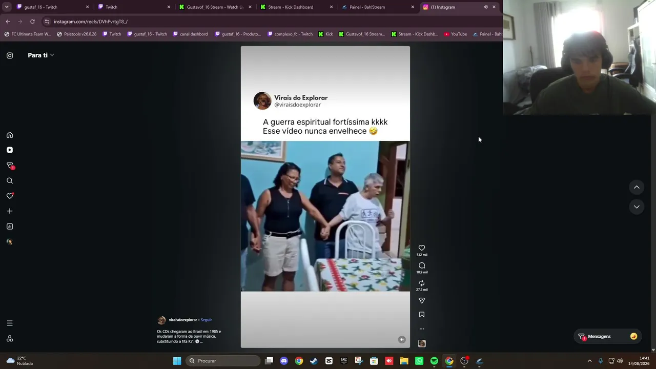Focus the address bar showing instagram.com/reels
The height and width of the screenshot is (369, 656).
[x=272, y=22]
